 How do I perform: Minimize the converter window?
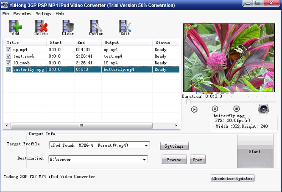[x=248, y=3]
